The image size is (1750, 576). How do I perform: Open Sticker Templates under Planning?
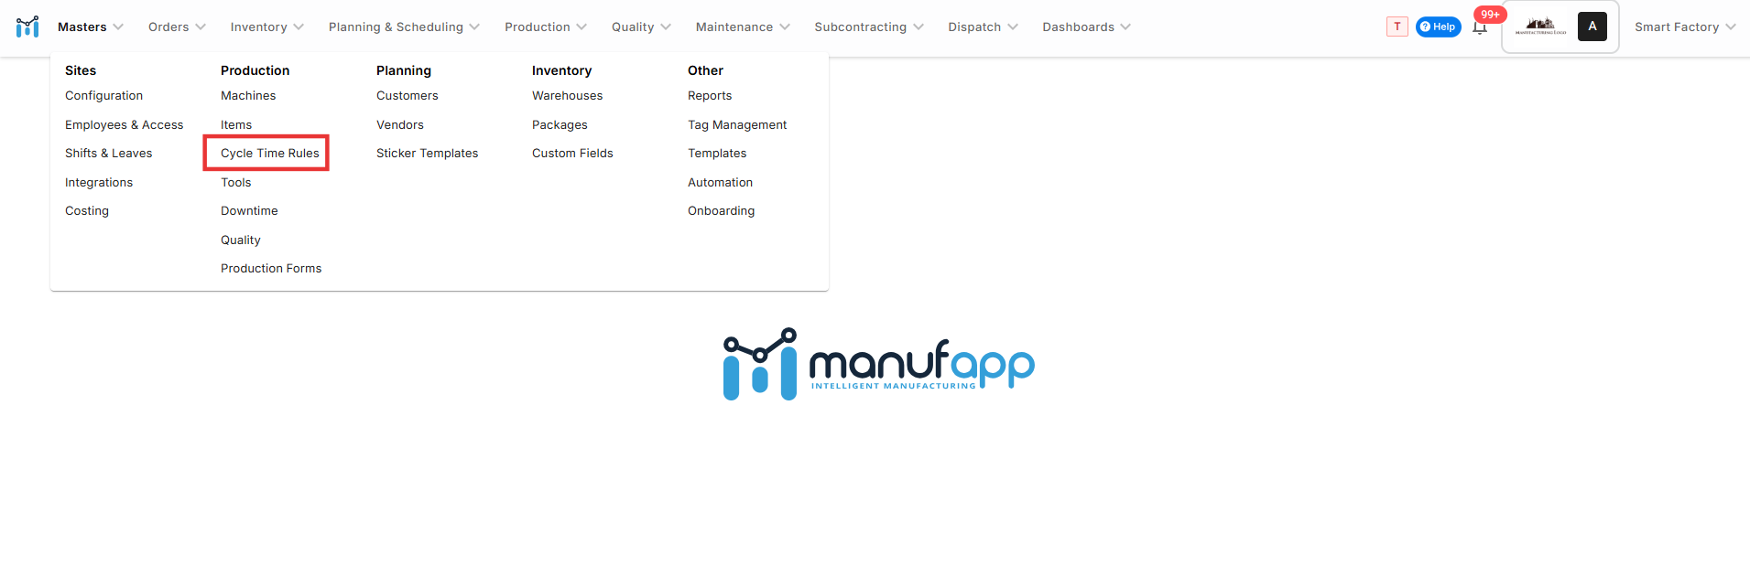(x=427, y=153)
